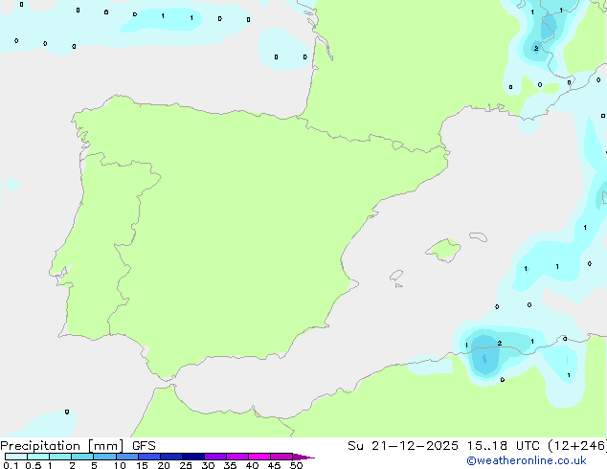Screen dimensions: 607x469
Task: Click the "35" legend scale label
Action: 230,465
